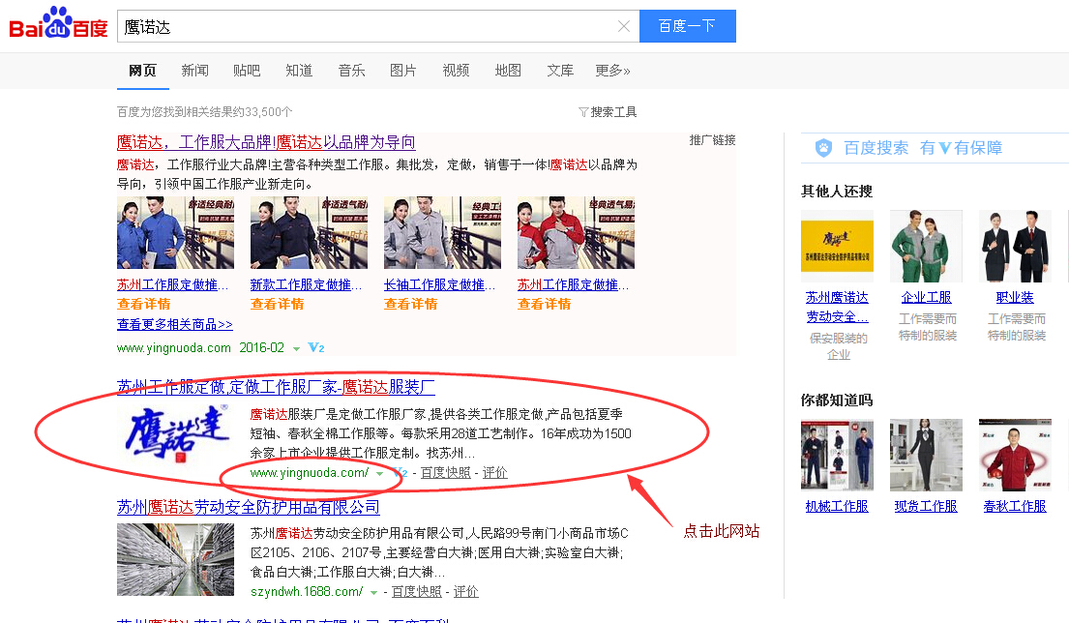Clear the search box with the X icon
Viewport: 1069px width, 623px height.
pyautogui.click(x=624, y=27)
